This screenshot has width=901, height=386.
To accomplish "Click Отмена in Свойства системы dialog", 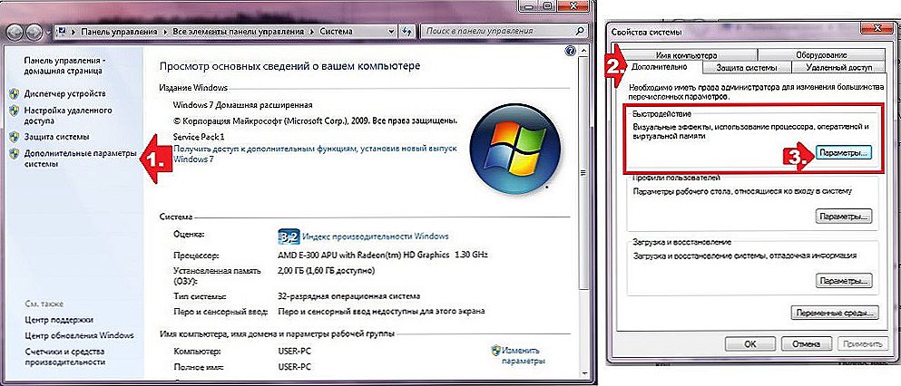I will point(806,344).
